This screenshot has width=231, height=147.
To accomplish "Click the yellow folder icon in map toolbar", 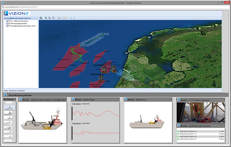I will coord(65,18).
